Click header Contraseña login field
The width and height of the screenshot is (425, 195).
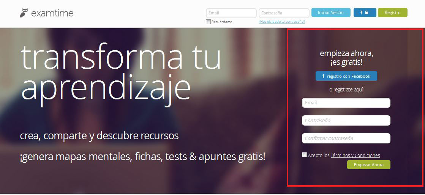click(284, 13)
